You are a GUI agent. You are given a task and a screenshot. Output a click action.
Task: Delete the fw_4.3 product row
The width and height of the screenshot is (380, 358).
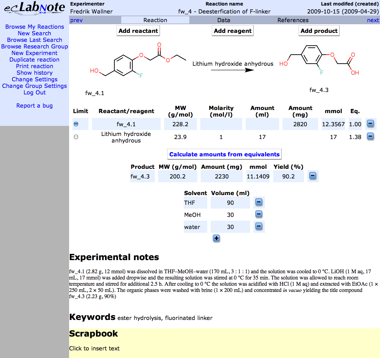(x=312, y=176)
